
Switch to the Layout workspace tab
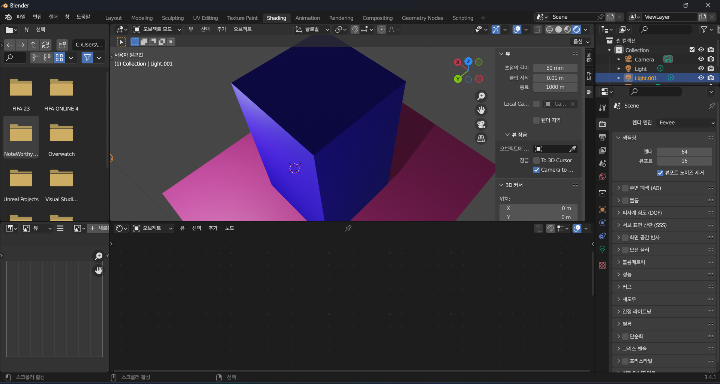[114, 18]
